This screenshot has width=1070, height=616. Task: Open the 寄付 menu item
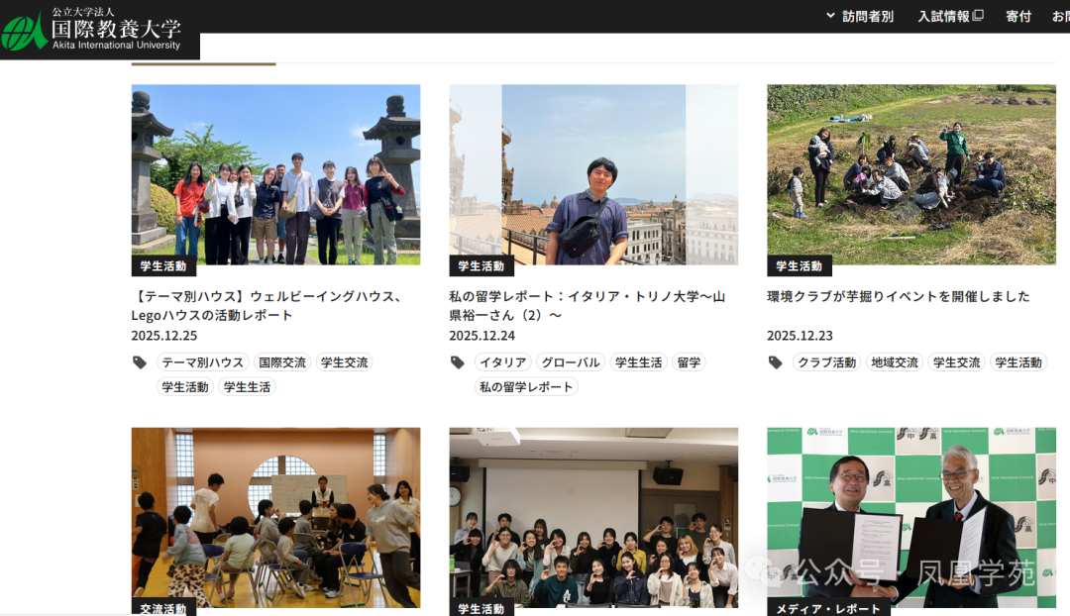point(1018,16)
